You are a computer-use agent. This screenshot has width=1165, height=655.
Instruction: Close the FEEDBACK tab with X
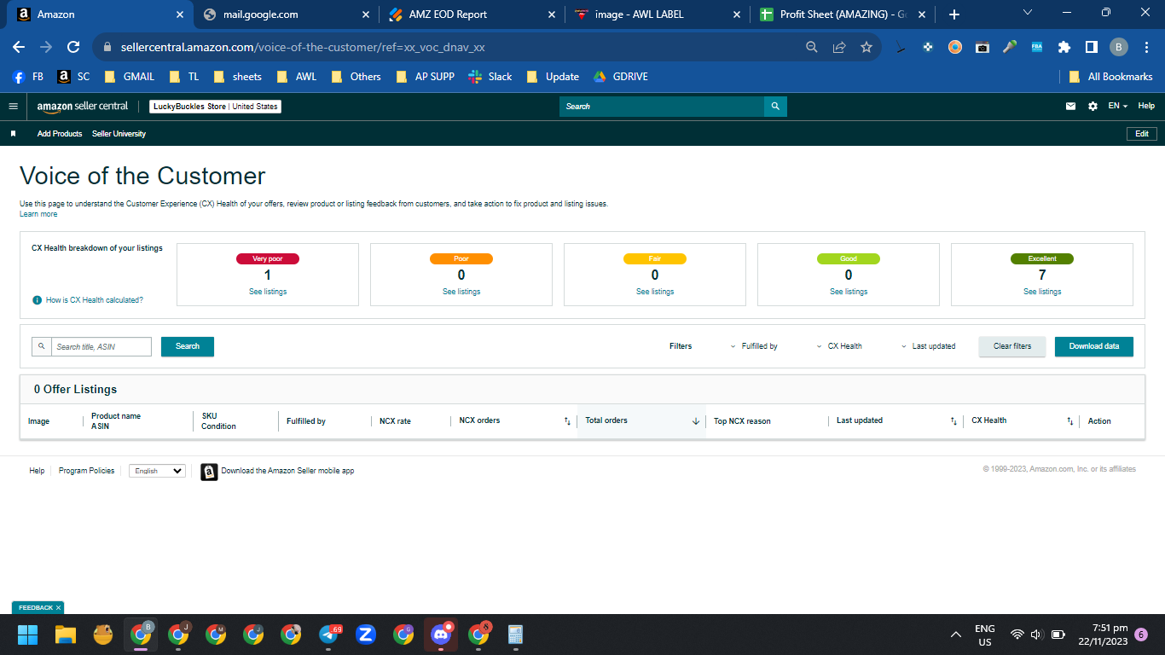click(x=58, y=608)
